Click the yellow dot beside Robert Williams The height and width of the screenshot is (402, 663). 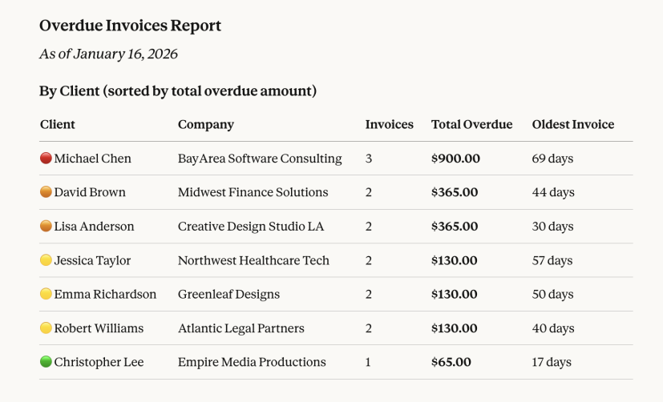46,328
